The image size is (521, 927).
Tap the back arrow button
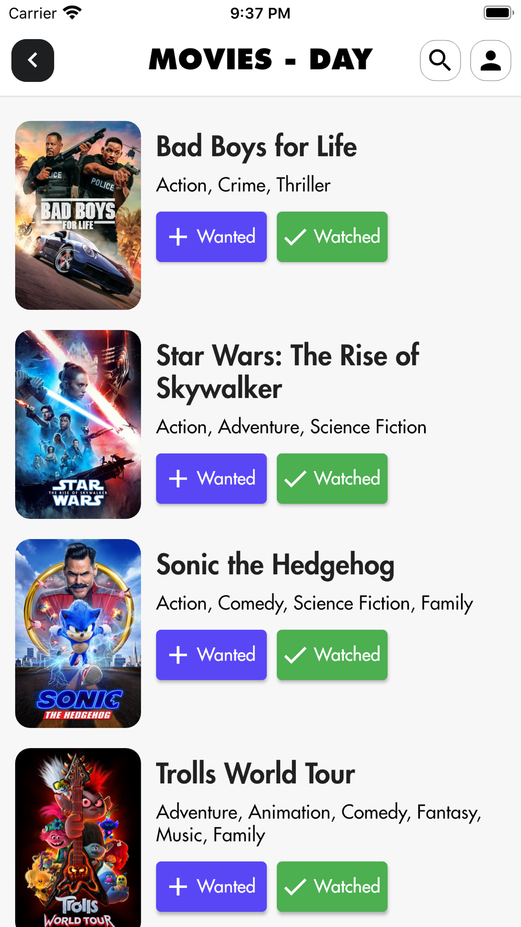(x=33, y=60)
